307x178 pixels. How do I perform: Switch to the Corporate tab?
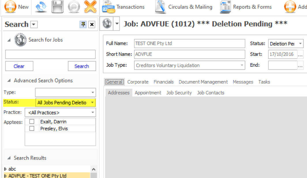coord(138,82)
